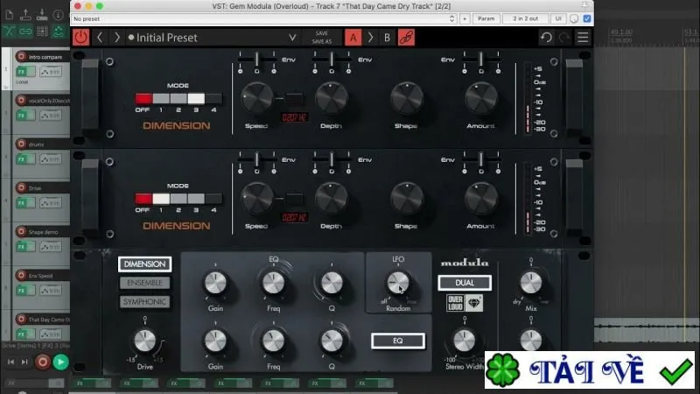Click the record transport button

(43, 362)
